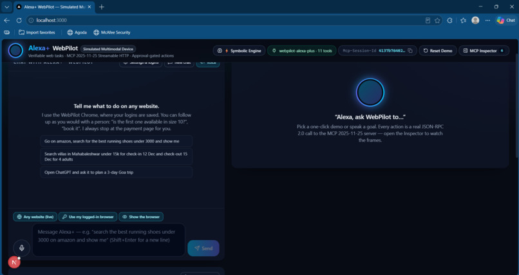Close the Alexa+ WebPilot tab
Image resolution: width=519 pixels, height=275 pixels.
(x=89, y=7)
